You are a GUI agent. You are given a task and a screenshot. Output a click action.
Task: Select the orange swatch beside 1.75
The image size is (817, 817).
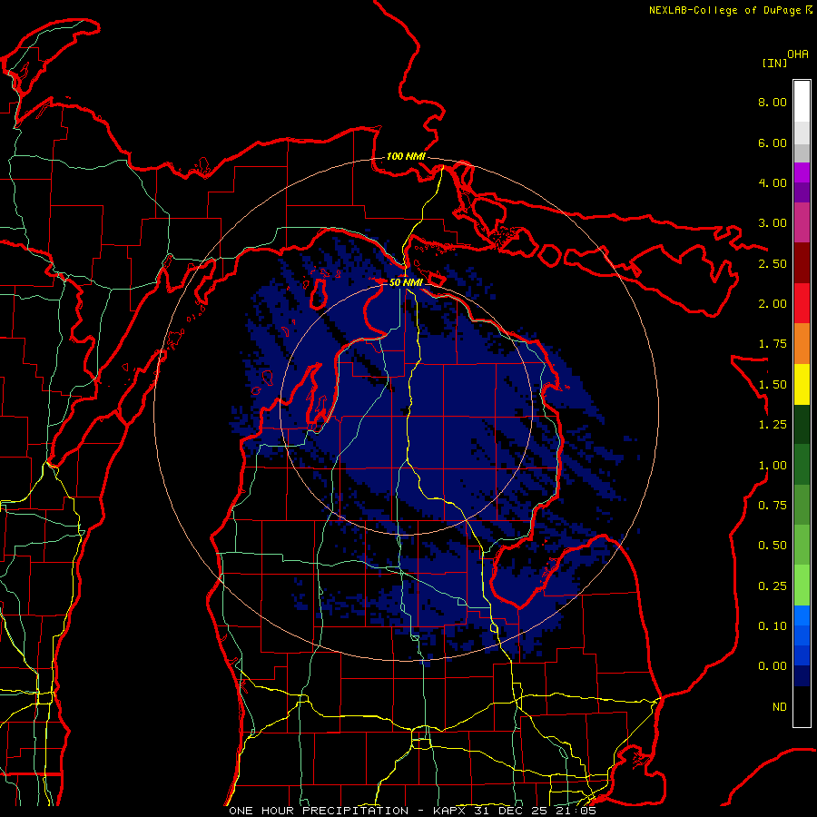[802, 343]
